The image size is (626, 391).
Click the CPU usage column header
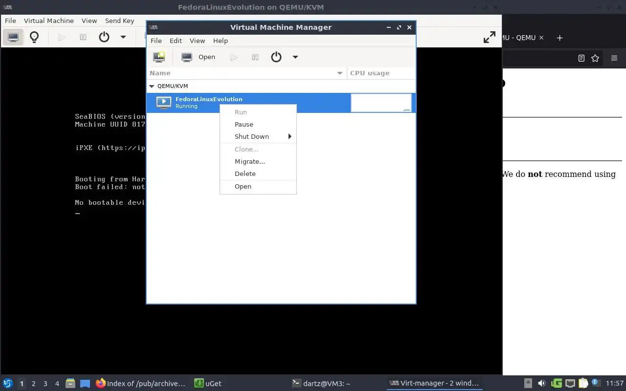381,73
